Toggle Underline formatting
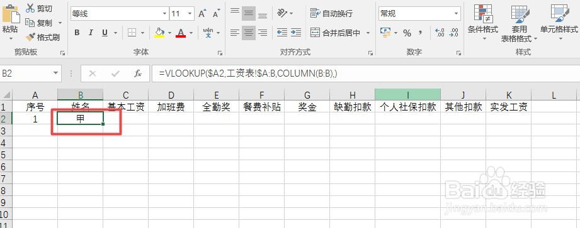The height and width of the screenshot is (228, 580). [x=105, y=33]
